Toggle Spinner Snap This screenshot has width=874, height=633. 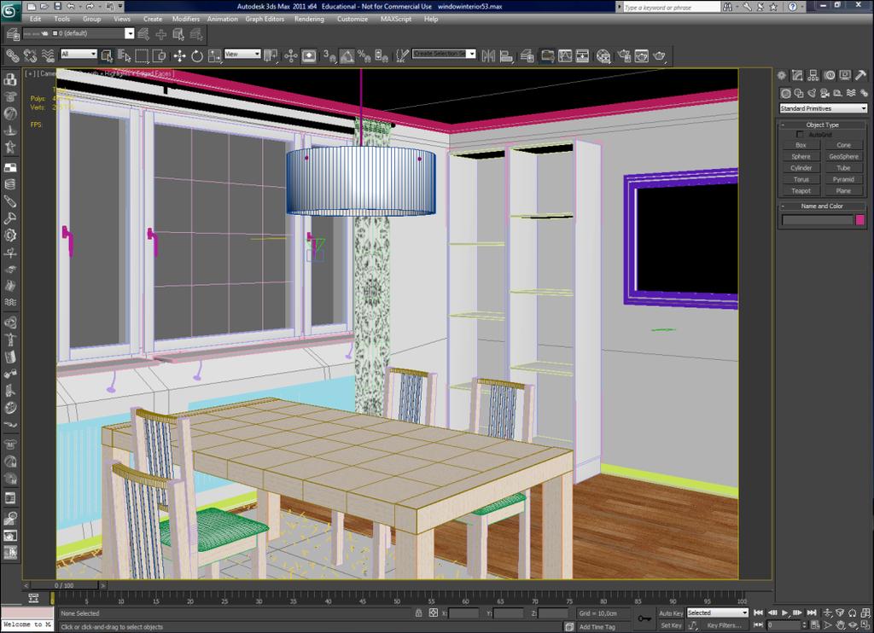click(382, 55)
